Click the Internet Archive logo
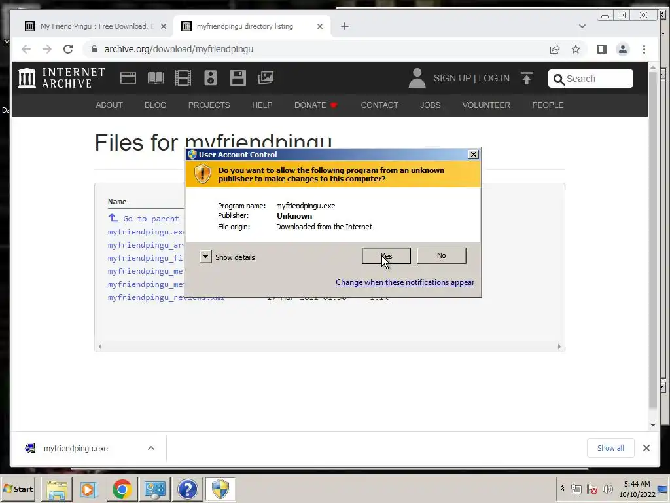Viewport: 670px width, 503px height. 62,79
